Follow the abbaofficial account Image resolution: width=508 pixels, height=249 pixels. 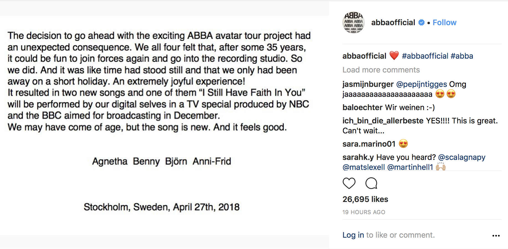pyautogui.click(x=444, y=23)
